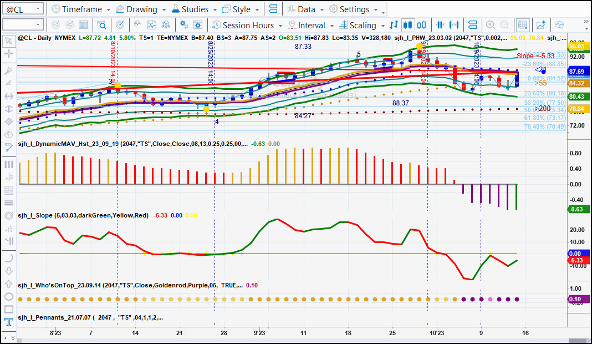592x344 pixels.
Task: Click the Interval button
Action: (x=307, y=26)
